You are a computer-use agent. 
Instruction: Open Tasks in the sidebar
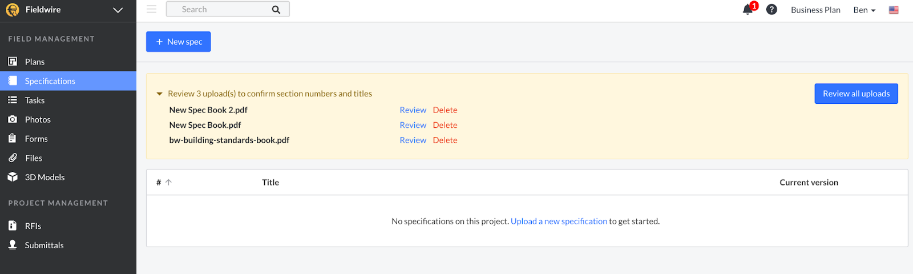coord(35,100)
